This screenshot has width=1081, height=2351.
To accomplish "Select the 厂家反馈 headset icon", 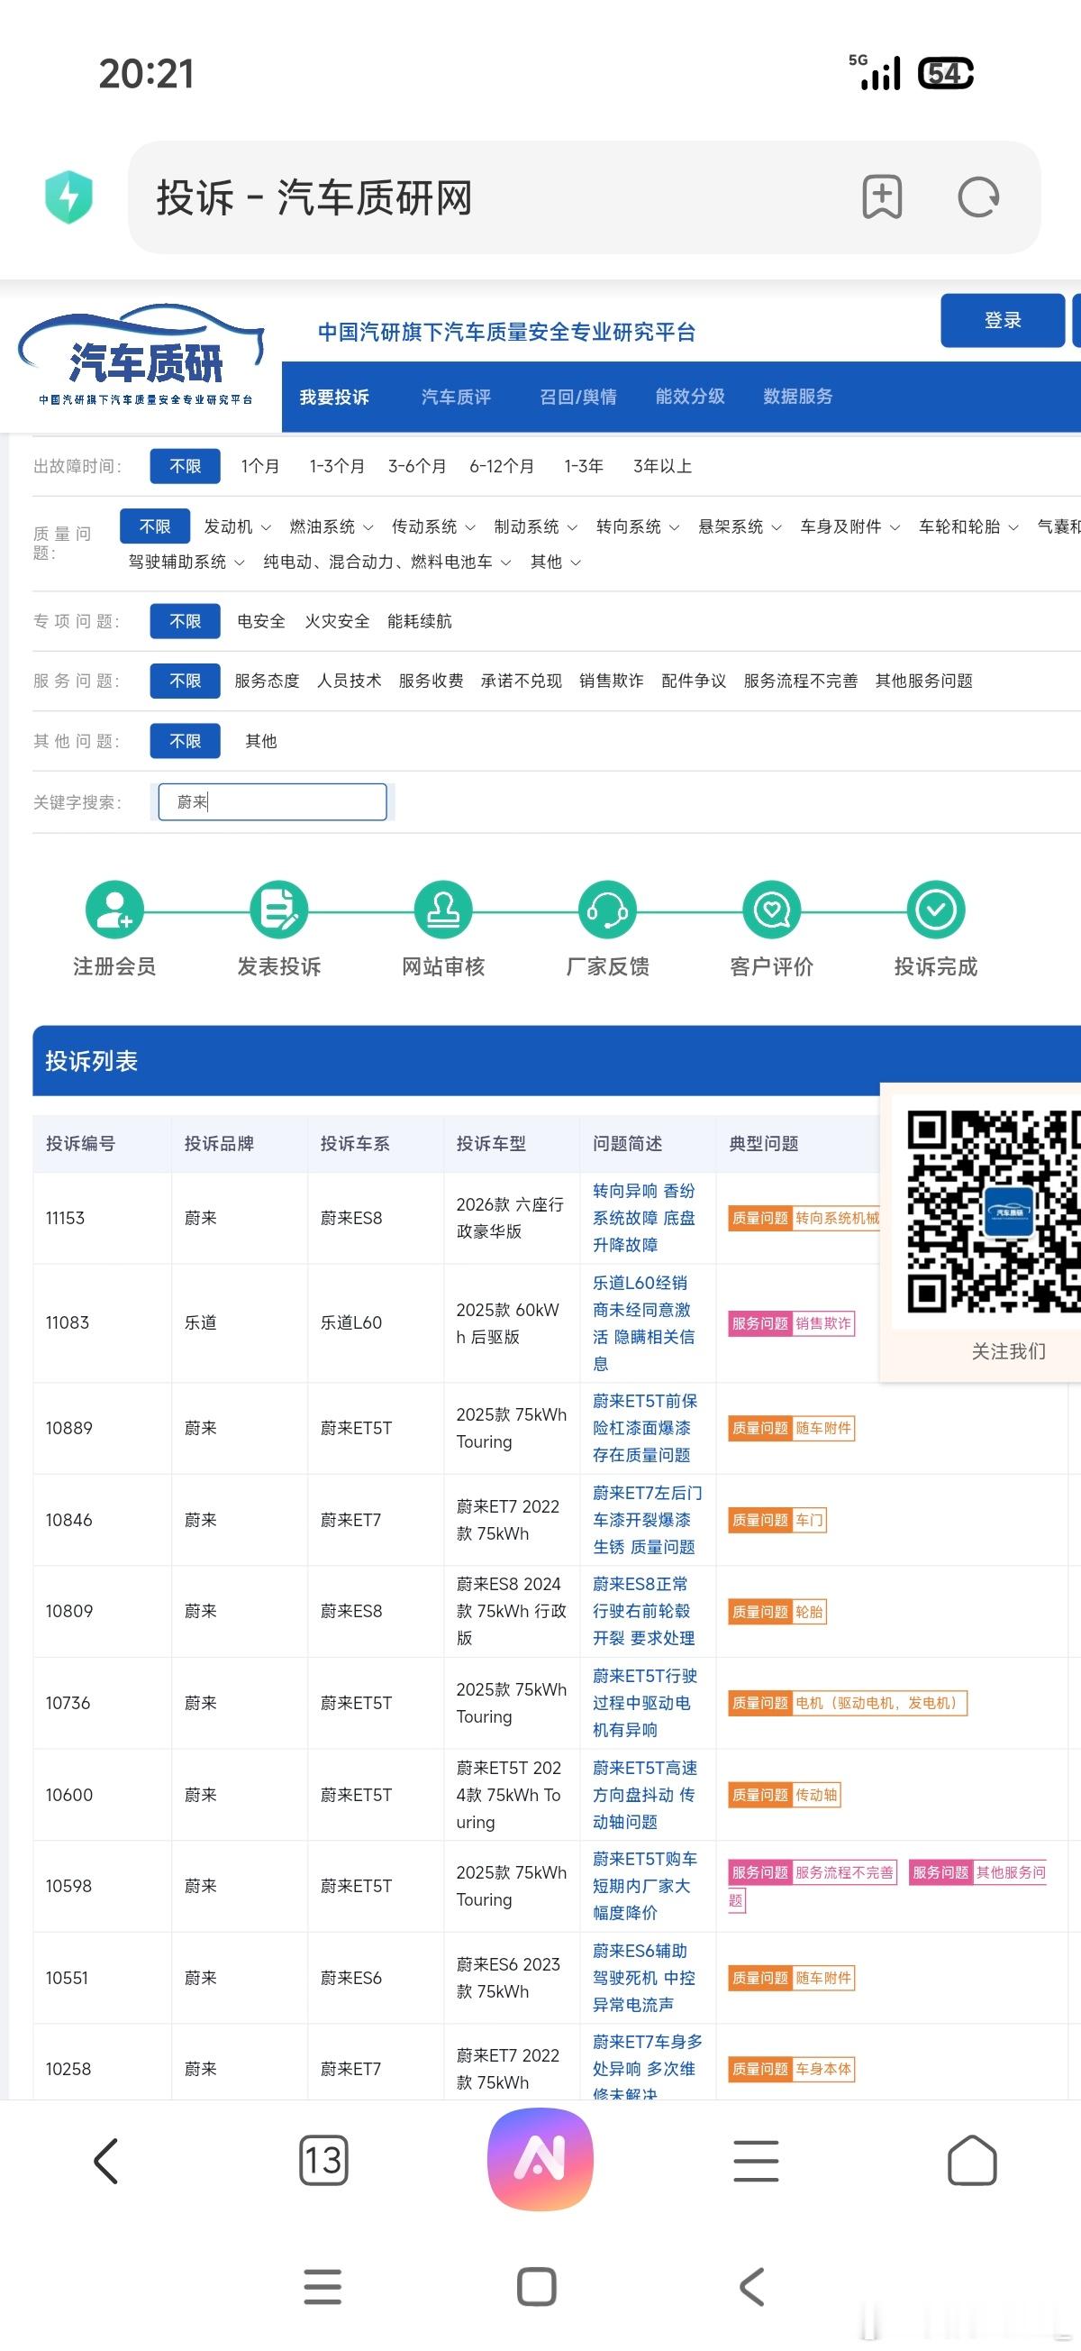I will (607, 909).
